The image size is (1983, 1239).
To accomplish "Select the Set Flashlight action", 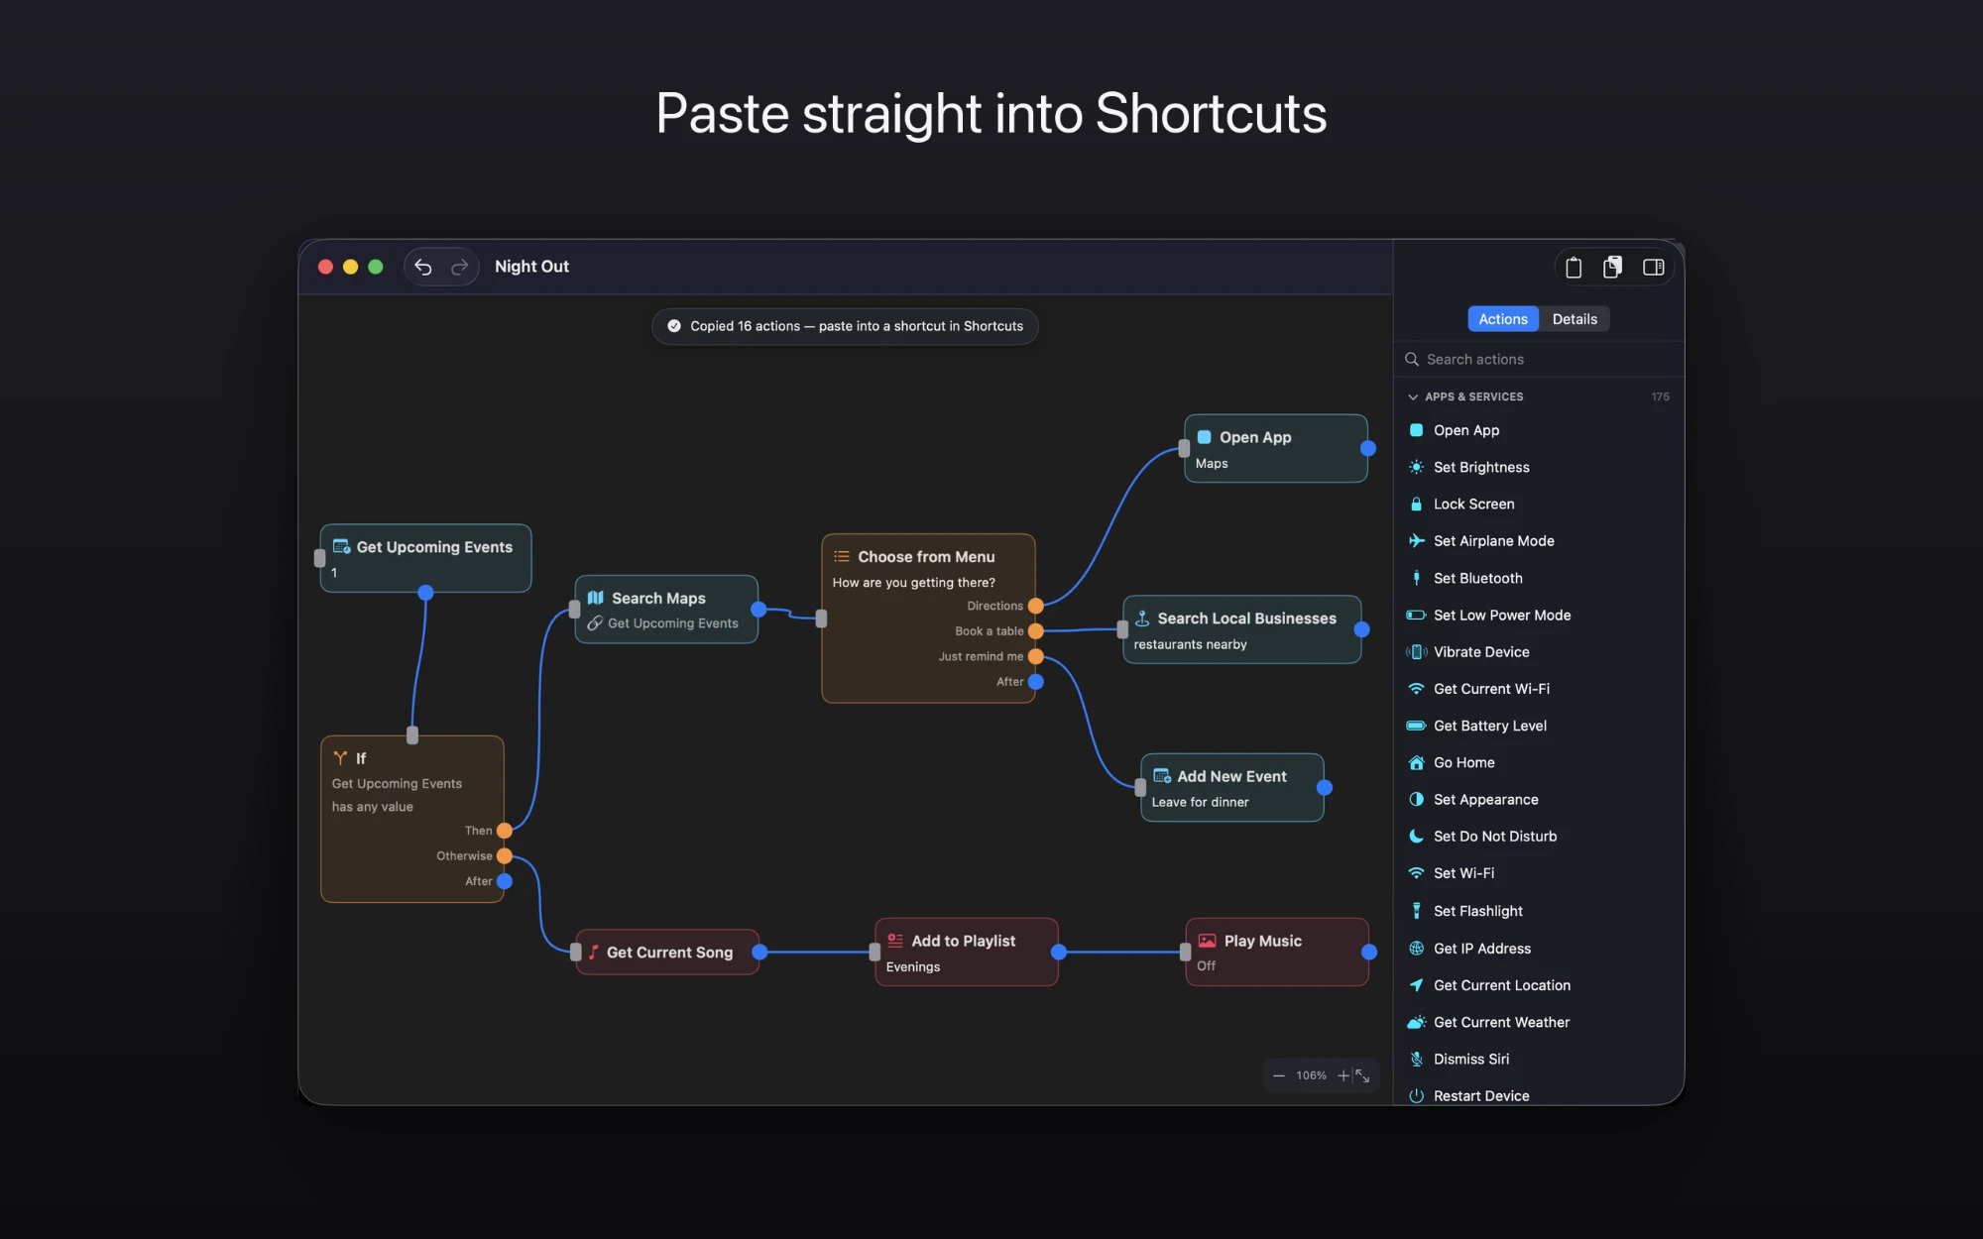I will click(x=1539, y=911).
